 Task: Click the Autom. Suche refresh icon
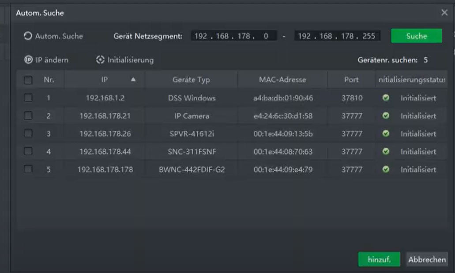pos(28,37)
